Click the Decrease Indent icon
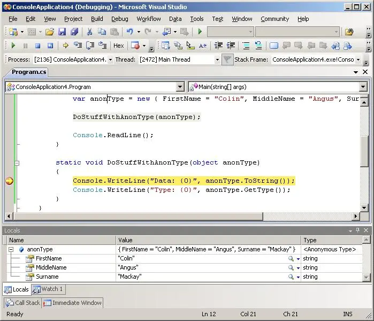 click(218, 46)
